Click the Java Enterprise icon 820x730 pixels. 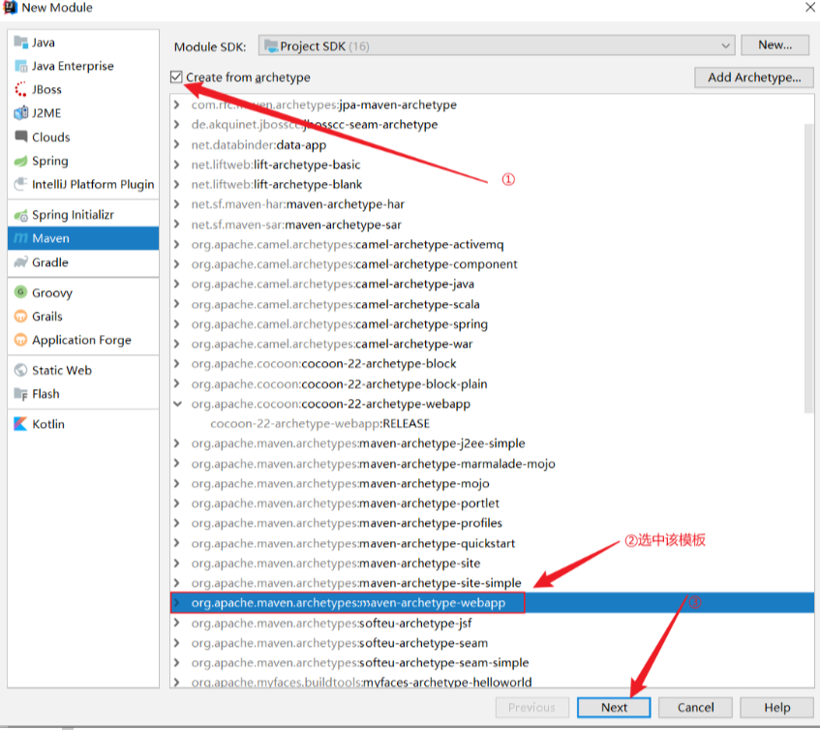pyautogui.click(x=21, y=66)
